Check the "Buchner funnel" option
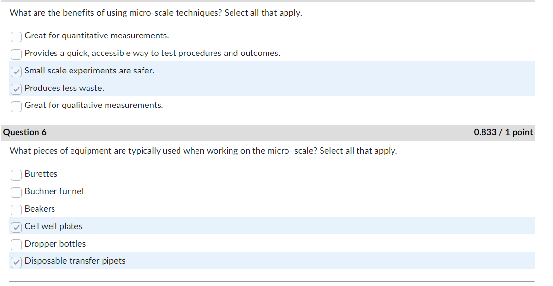Screen dimensions: 553x286 [16, 192]
